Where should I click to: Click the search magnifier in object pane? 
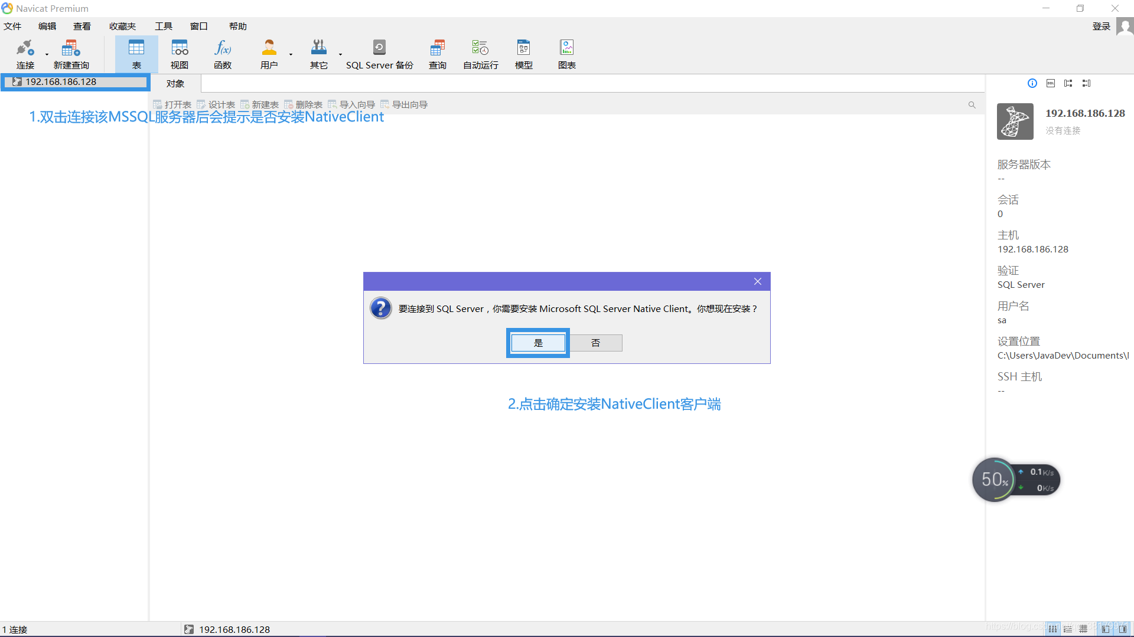click(x=972, y=105)
